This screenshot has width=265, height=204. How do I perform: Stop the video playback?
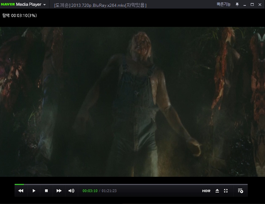46,191
